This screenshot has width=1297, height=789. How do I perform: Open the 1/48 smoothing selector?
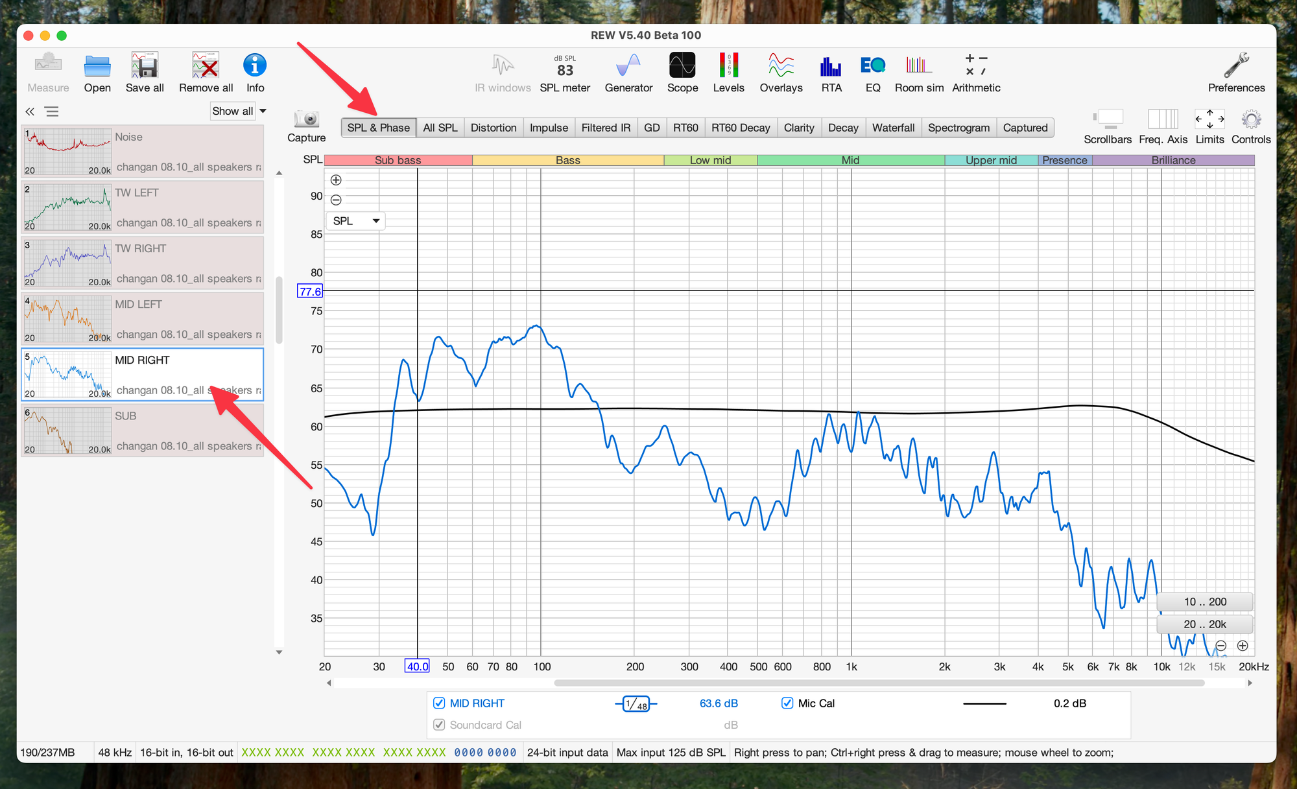click(x=636, y=704)
